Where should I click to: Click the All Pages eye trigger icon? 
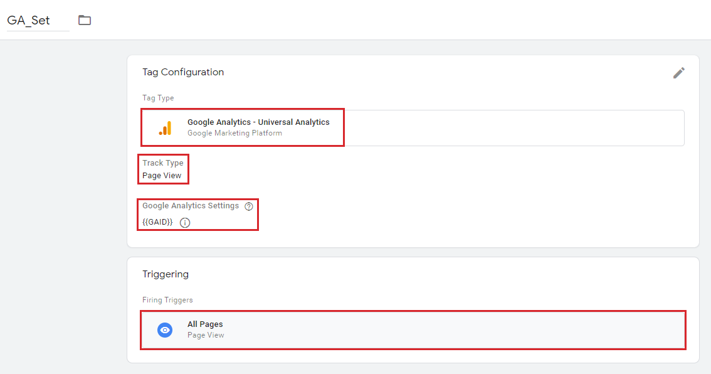tap(165, 330)
